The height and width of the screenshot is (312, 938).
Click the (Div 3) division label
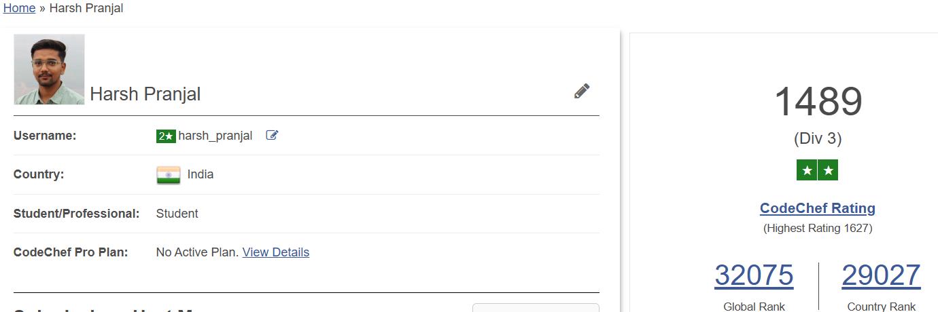pyautogui.click(x=817, y=139)
